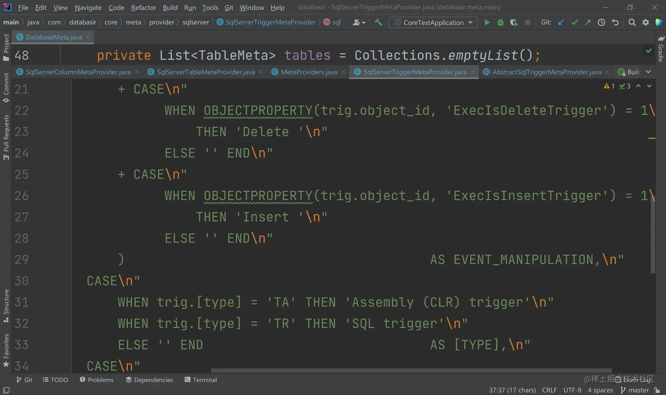The image size is (666, 395).
Task: Open the Problems tool window button
Action: tap(96, 380)
